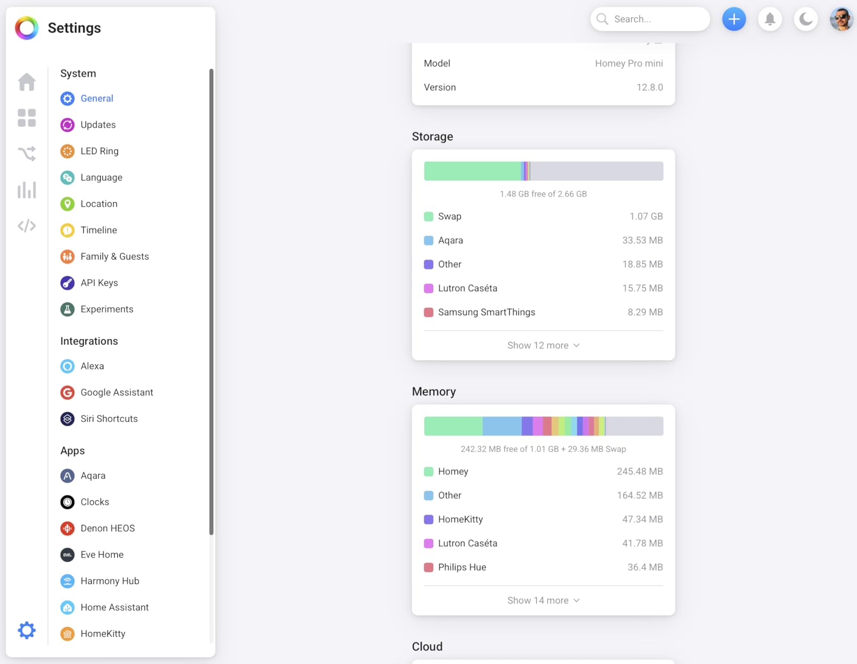Click the Clocks app icon
The image size is (857, 664).
(x=67, y=502)
